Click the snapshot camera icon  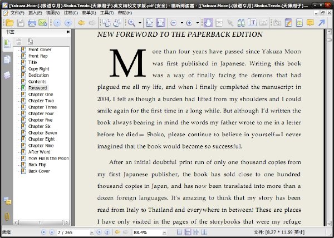263,23
